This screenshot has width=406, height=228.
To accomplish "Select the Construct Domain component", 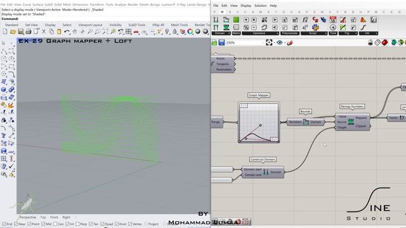I will (x=263, y=172).
